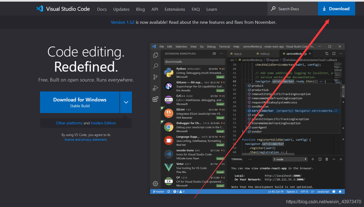Image resolution: width=364 pixels, height=207 pixels.
Task: Open the Version 1.52 link
Action: [x=123, y=22]
